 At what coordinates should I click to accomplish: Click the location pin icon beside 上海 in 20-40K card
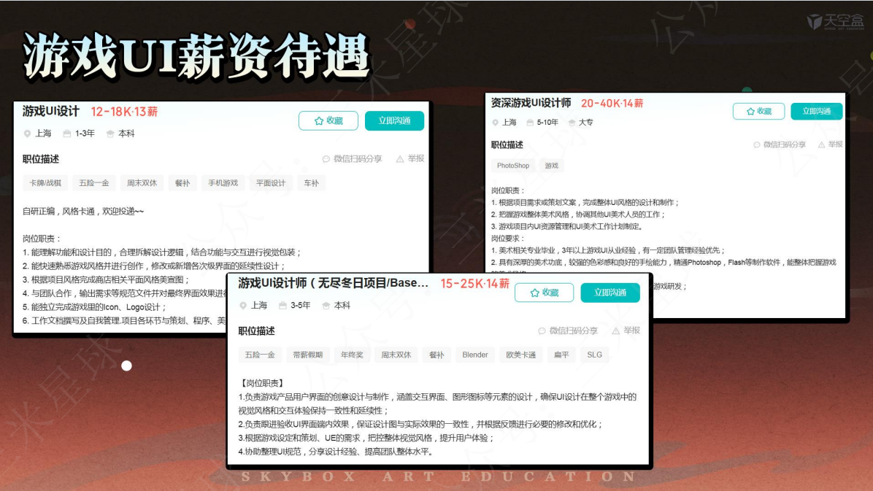pos(495,123)
